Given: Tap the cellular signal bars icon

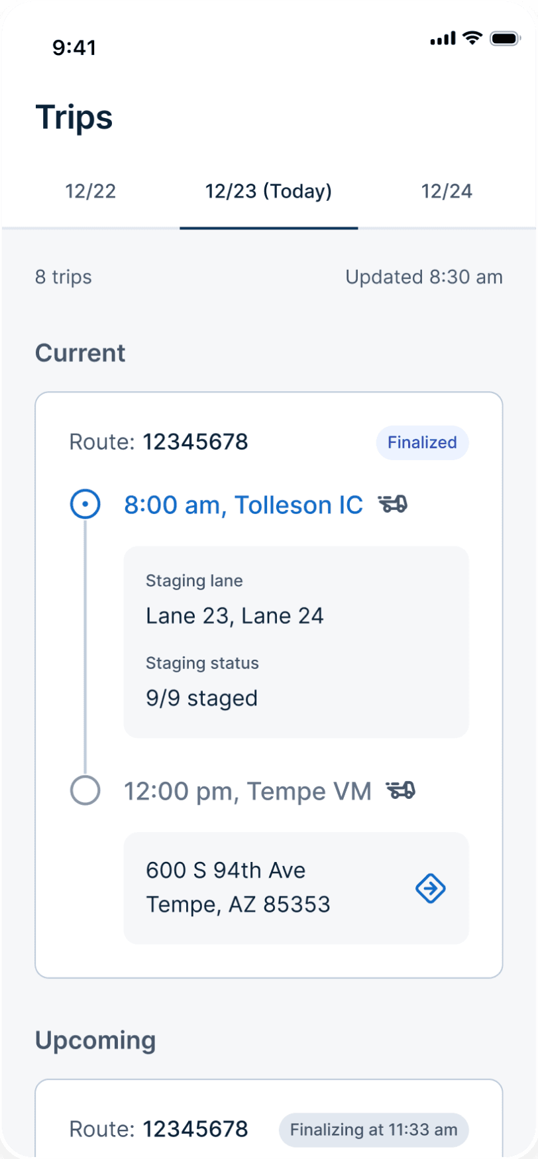Looking at the screenshot, I should [x=443, y=39].
